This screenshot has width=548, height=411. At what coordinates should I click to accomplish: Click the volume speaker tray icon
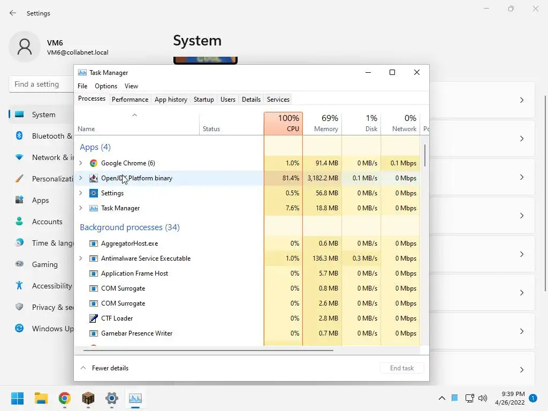point(483,398)
